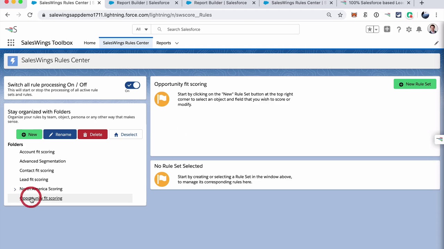Click the SalesWings logo icon

click(x=11, y=29)
